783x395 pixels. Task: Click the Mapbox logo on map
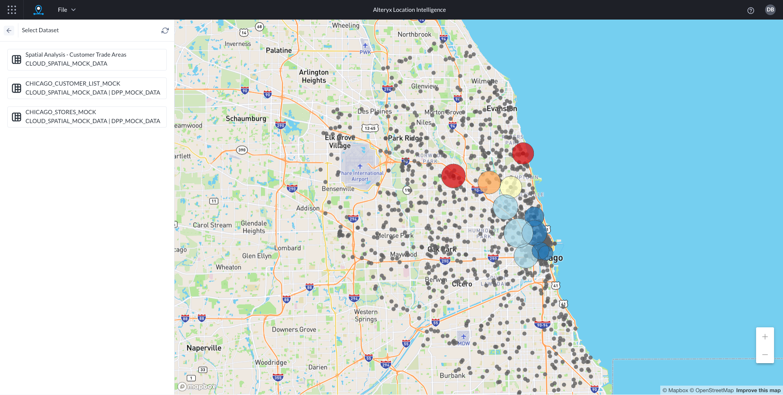[197, 386]
